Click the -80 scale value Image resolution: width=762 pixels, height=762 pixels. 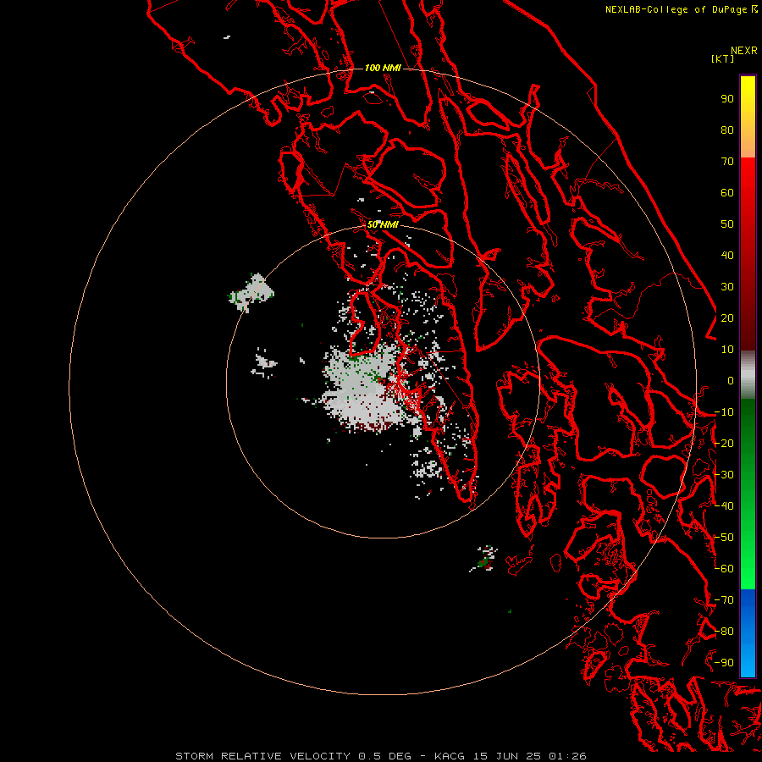724,632
